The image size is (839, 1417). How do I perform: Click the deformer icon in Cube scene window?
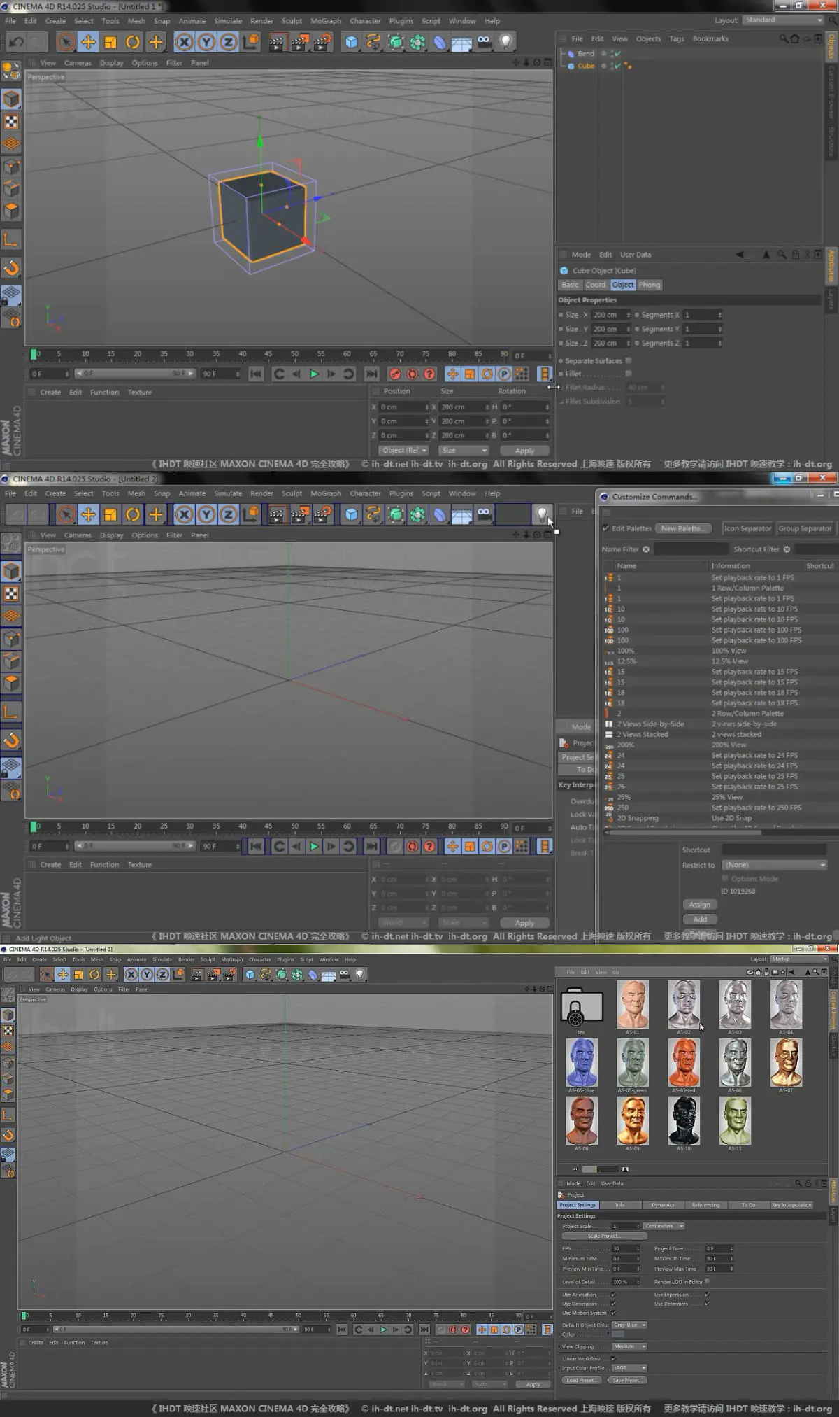tap(439, 43)
